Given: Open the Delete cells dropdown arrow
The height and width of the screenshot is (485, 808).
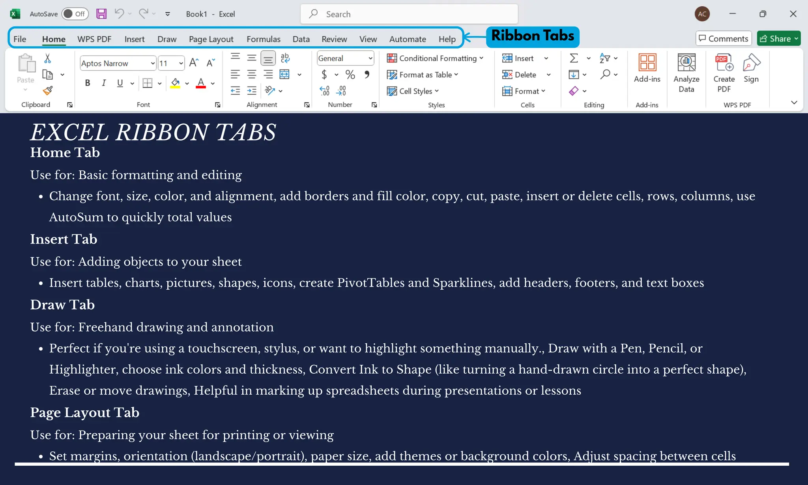Looking at the screenshot, I should coord(548,75).
